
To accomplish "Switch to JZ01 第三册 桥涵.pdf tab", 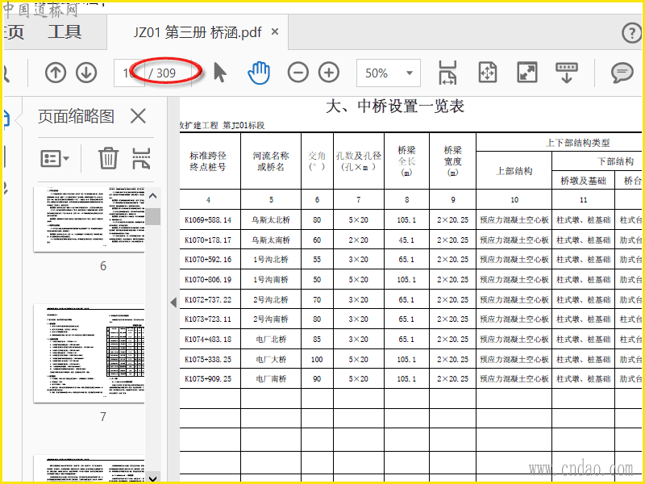I will tap(198, 32).
